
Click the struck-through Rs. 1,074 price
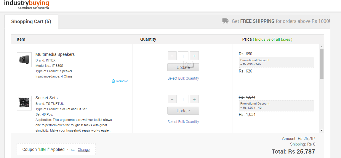[x=247, y=97]
